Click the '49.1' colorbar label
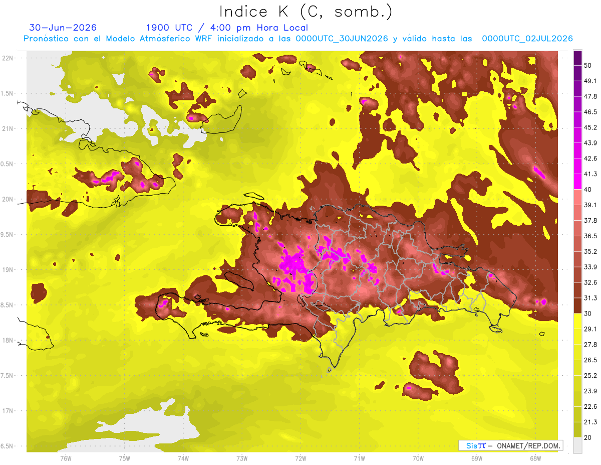Screen dimensions: 601x465 590,81
